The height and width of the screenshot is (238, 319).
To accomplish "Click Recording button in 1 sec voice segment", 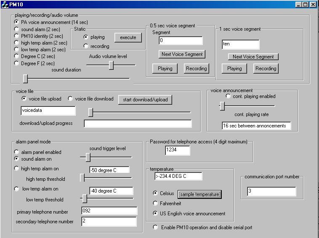I will pos(266,69).
